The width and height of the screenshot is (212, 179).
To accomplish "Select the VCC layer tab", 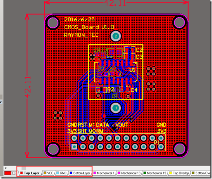I will click(49, 173).
